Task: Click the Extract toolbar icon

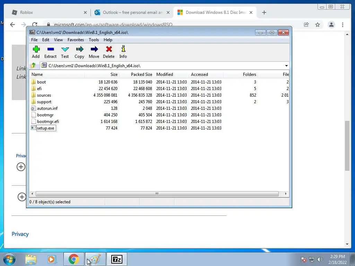Action: tap(51, 49)
